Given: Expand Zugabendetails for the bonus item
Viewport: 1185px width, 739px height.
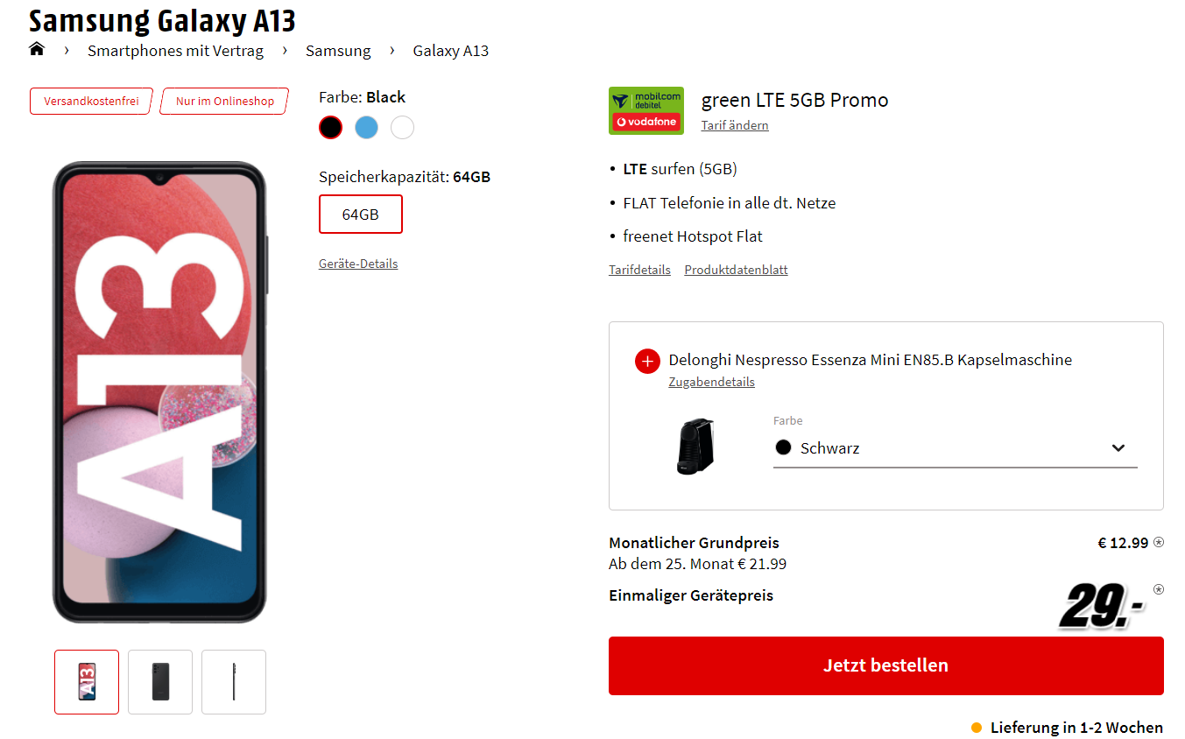Looking at the screenshot, I should (x=711, y=382).
